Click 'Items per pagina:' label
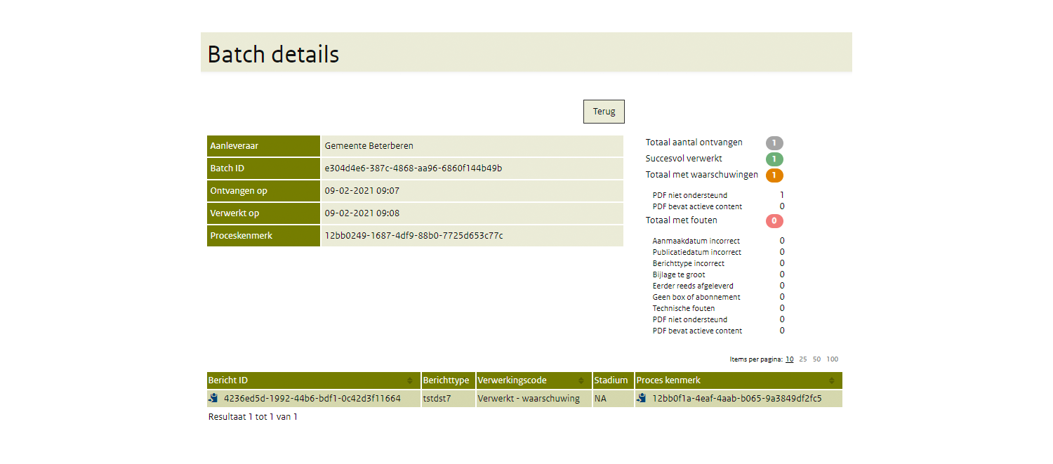This screenshot has width=1053, height=464. pyautogui.click(x=756, y=359)
